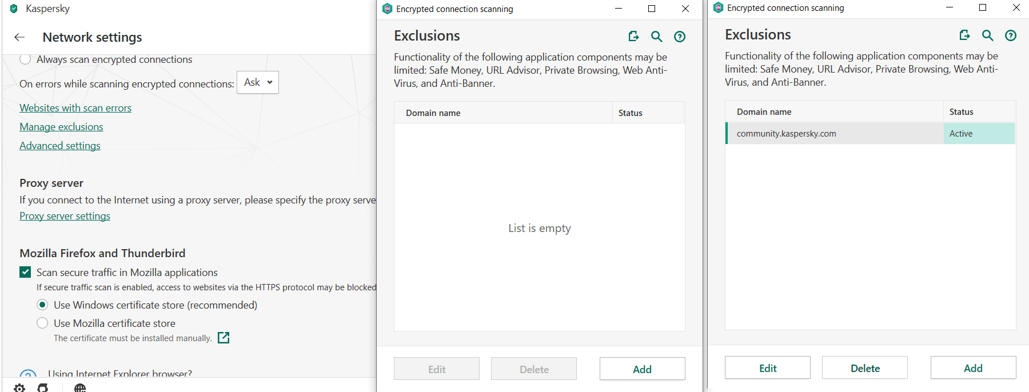Select the community.kaspersky.com exclusion row
This screenshot has height=392, width=1029.
pyautogui.click(x=870, y=133)
